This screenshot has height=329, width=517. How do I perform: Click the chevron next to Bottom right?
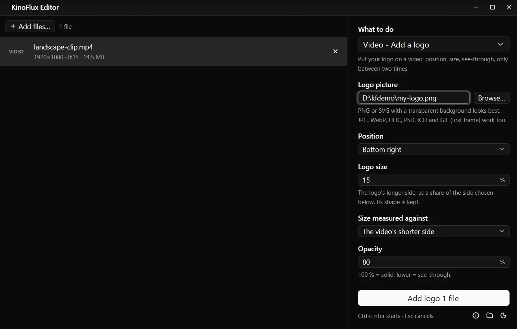coord(502,149)
